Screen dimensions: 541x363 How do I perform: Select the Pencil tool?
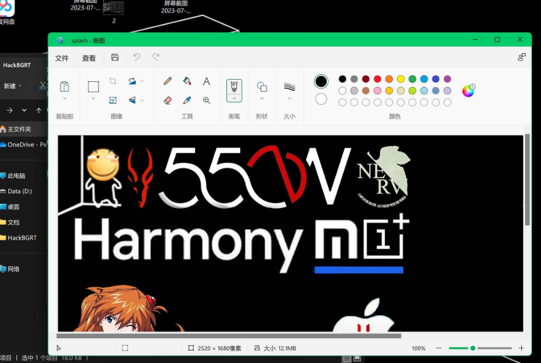click(168, 81)
